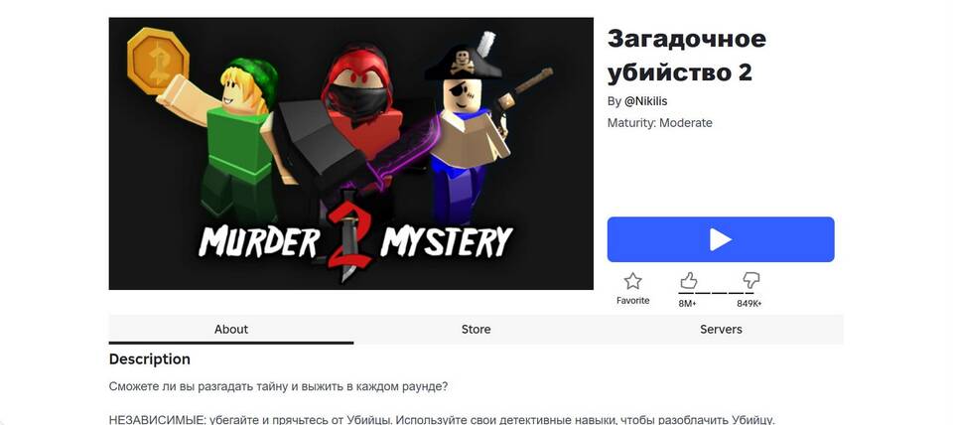Select the About tab
Image resolution: width=953 pixels, height=425 pixels.
coord(231,329)
